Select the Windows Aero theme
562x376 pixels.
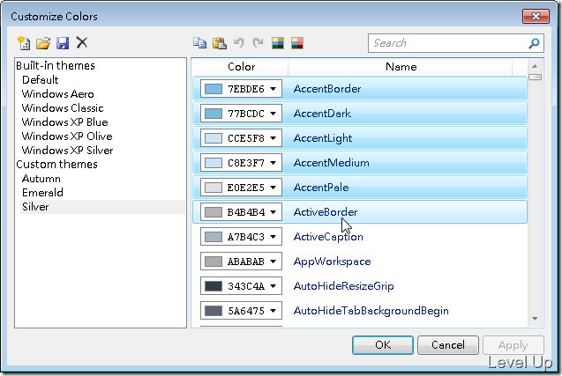[x=57, y=93]
